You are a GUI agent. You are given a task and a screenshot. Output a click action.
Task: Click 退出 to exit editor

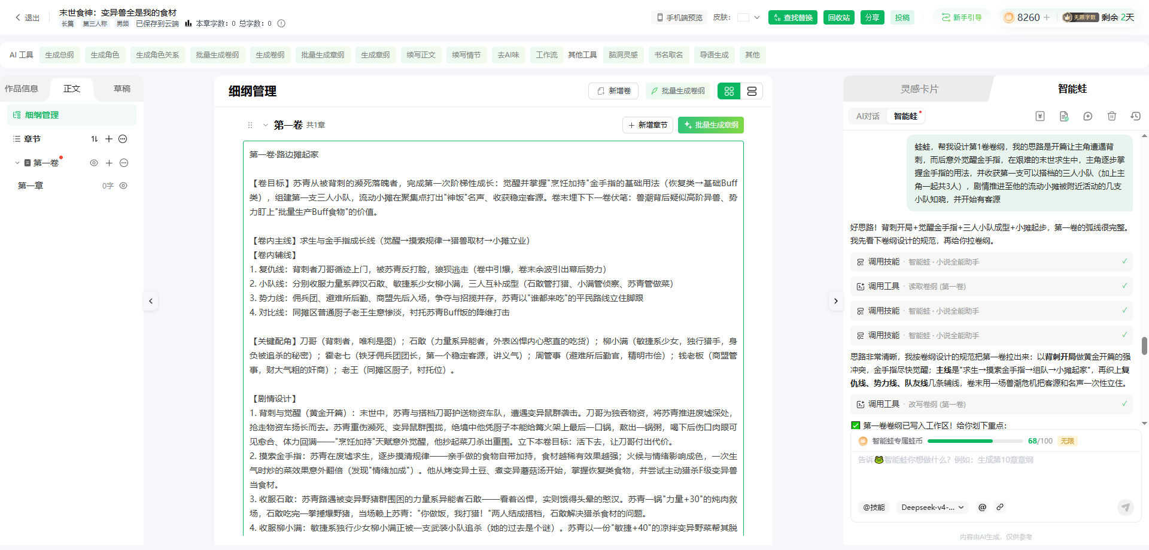click(x=27, y=17)
